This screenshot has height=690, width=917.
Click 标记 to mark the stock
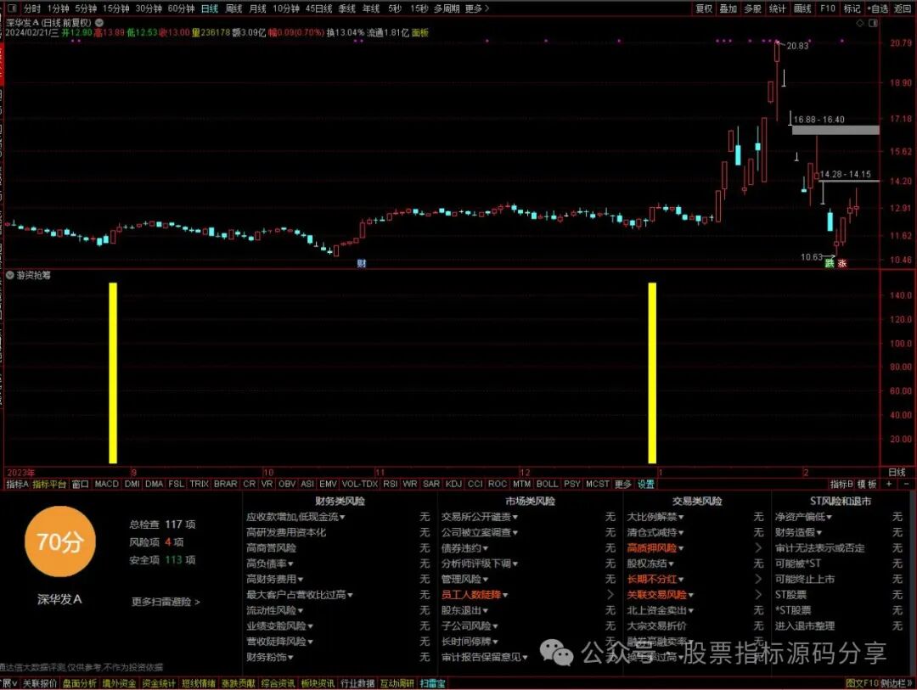(852, 8)
